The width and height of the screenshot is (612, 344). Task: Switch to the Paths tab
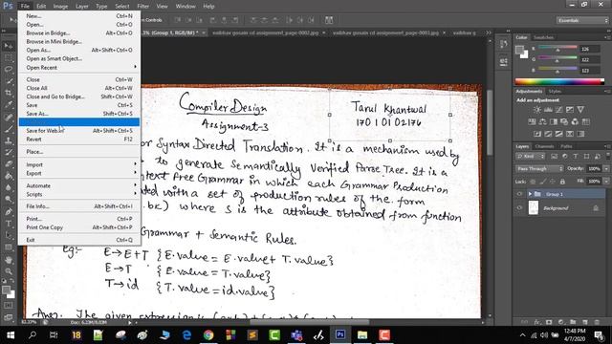coord(566,146)
